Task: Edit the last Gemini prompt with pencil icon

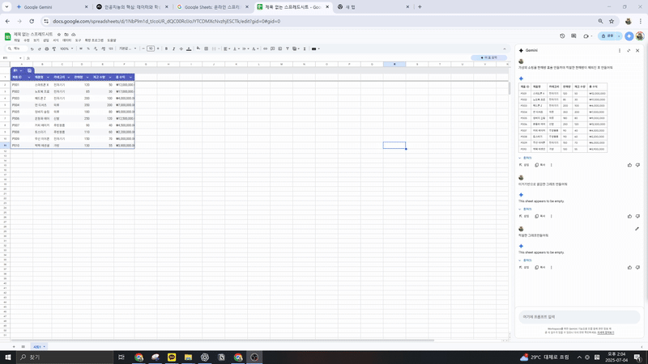Action: tap(637, 229)
